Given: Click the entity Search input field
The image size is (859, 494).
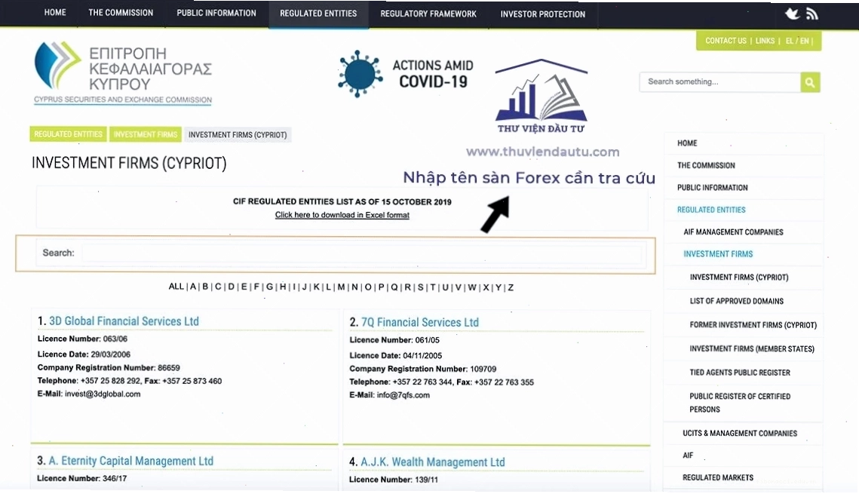Looking at the screenshot, I should point(361,253).
